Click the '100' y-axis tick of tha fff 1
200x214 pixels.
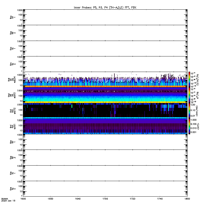click(21, 15)
